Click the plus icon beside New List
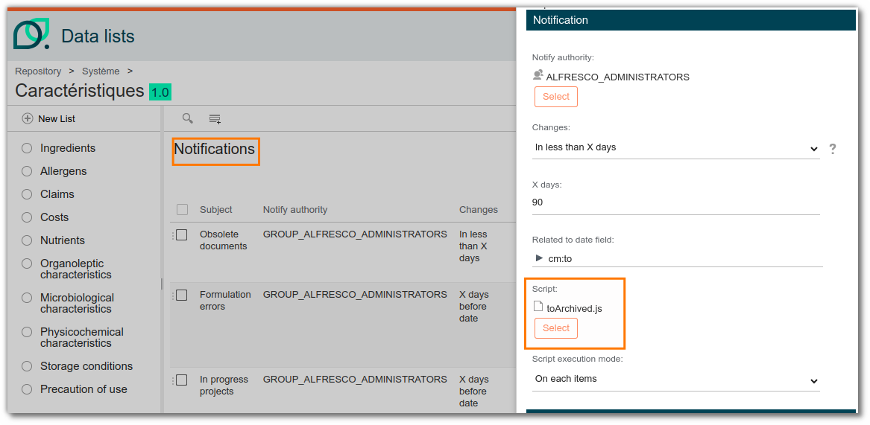 coord(27,118)
